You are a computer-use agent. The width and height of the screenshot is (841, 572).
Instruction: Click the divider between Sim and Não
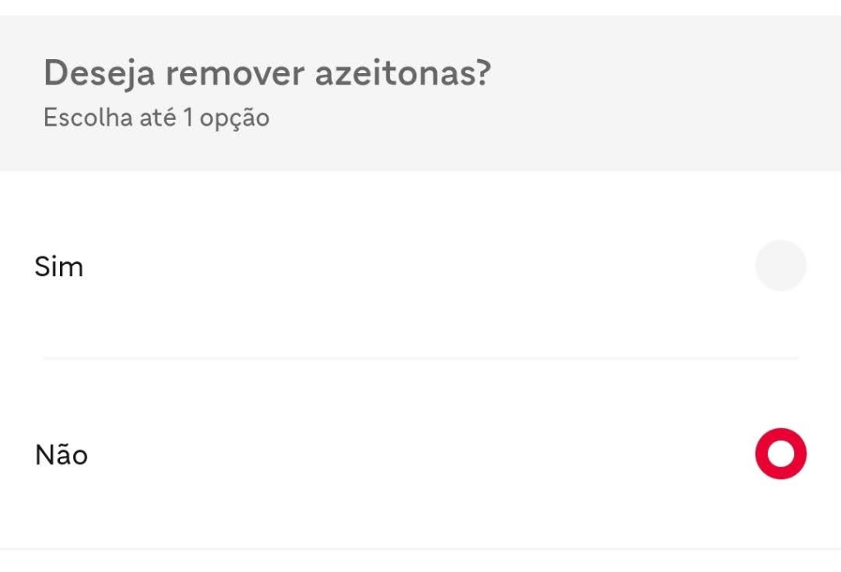(420, 358)
